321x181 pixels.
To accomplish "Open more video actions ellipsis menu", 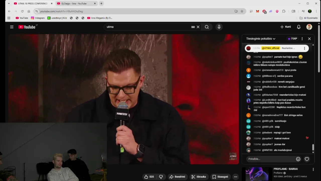I will 235,177.
